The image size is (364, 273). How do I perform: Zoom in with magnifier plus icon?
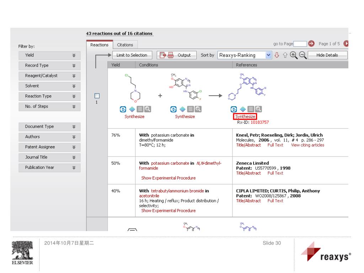[294, 55]
